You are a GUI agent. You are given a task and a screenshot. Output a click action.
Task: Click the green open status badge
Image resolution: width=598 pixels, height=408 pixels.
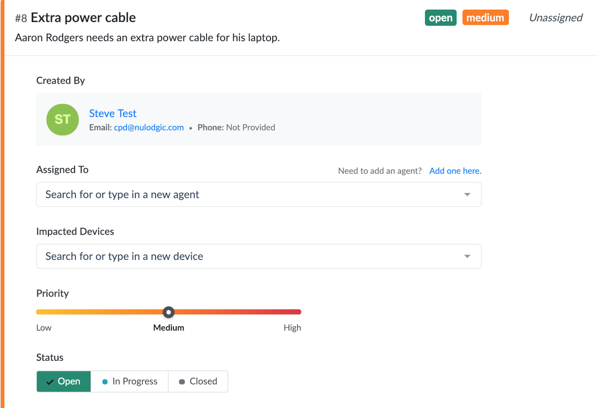click(x=441, y=18)
